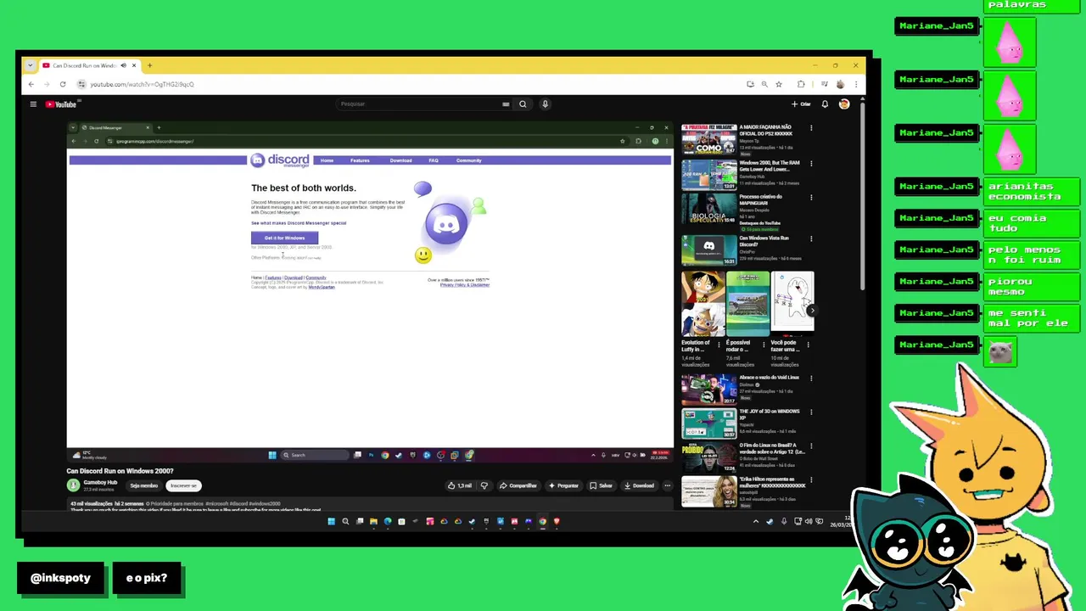Open more actions ellipsis under video

(x=668, y=485)
